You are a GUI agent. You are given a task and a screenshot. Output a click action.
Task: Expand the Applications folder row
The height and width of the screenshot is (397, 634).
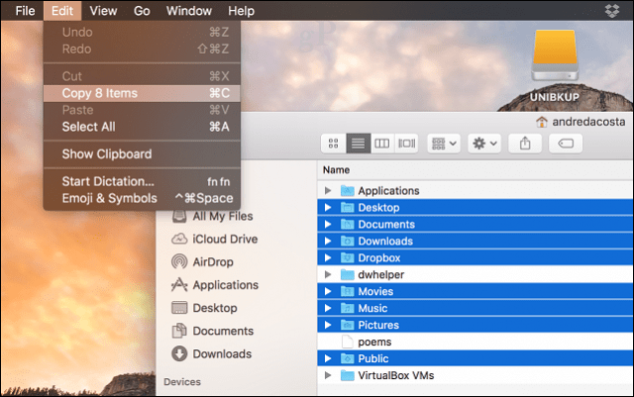[328, 190]
